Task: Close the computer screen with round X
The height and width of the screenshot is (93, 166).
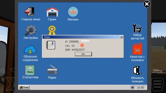Action: pos(147,4)
